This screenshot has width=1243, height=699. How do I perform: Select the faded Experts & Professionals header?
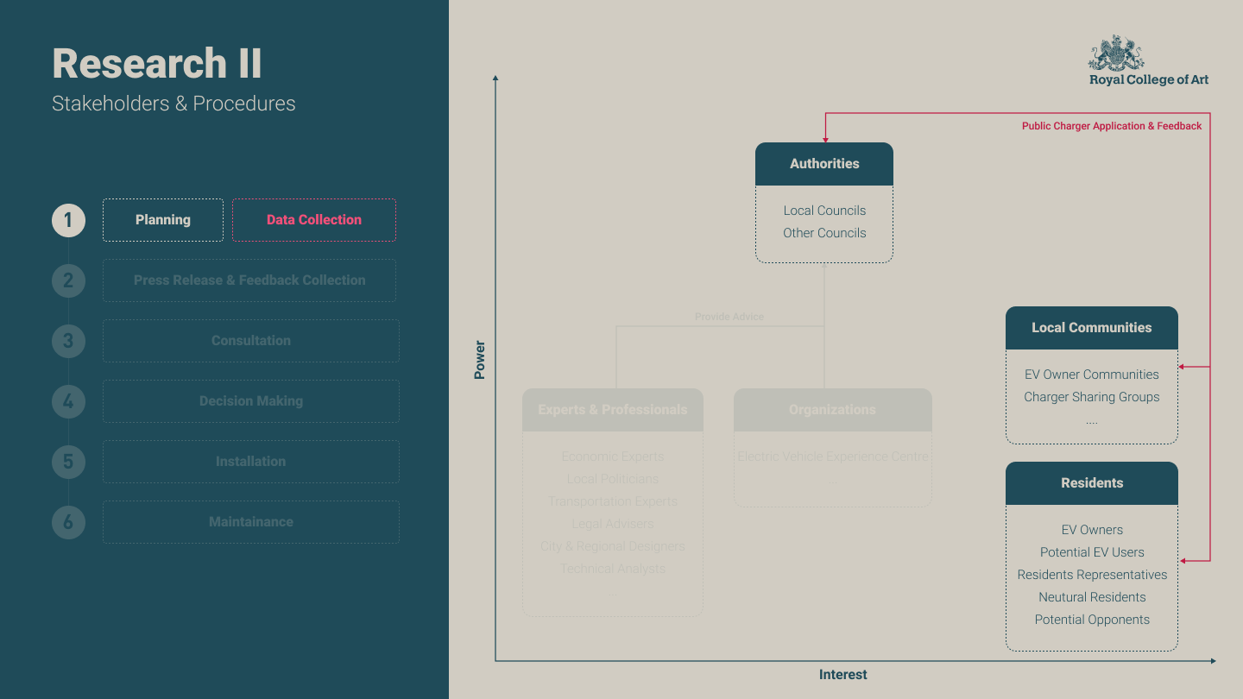click(613, 410)
